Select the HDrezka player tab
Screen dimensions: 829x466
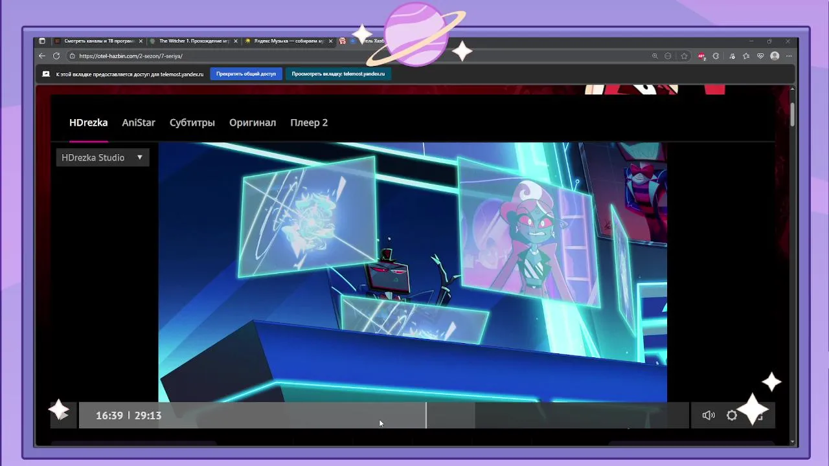pos(89,122)
